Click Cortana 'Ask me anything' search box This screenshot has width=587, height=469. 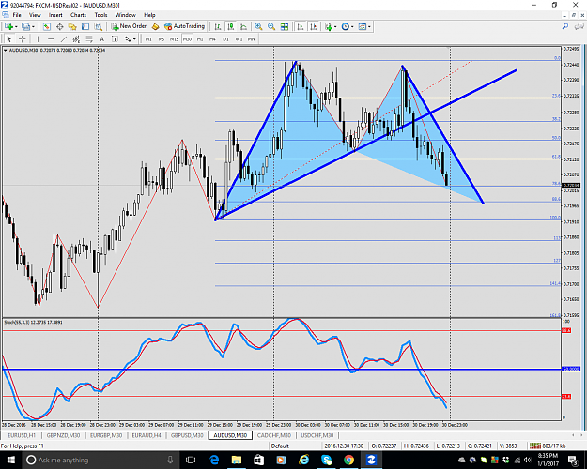tap(100, 460)
